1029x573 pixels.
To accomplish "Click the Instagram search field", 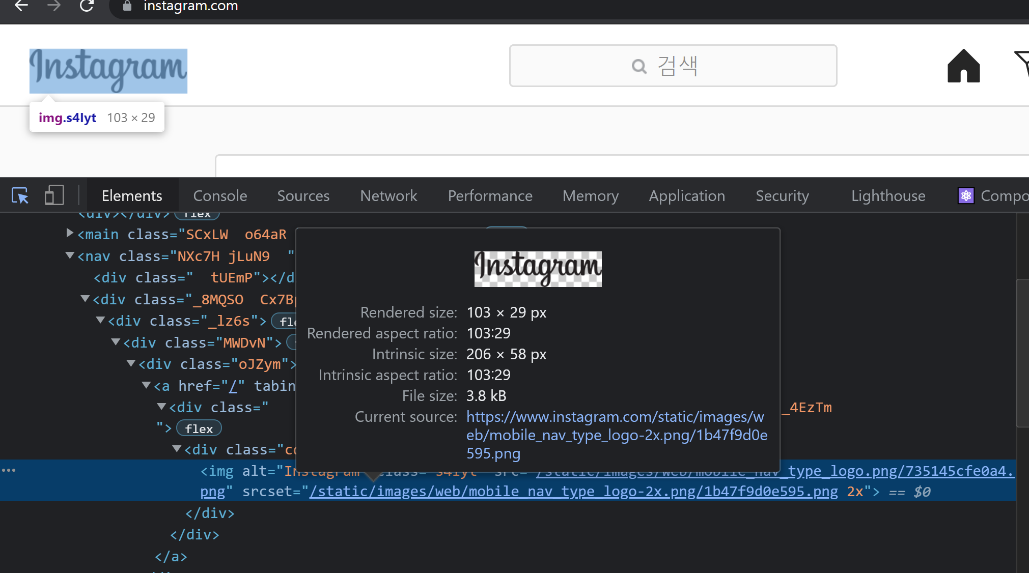I will coord(673,66).
